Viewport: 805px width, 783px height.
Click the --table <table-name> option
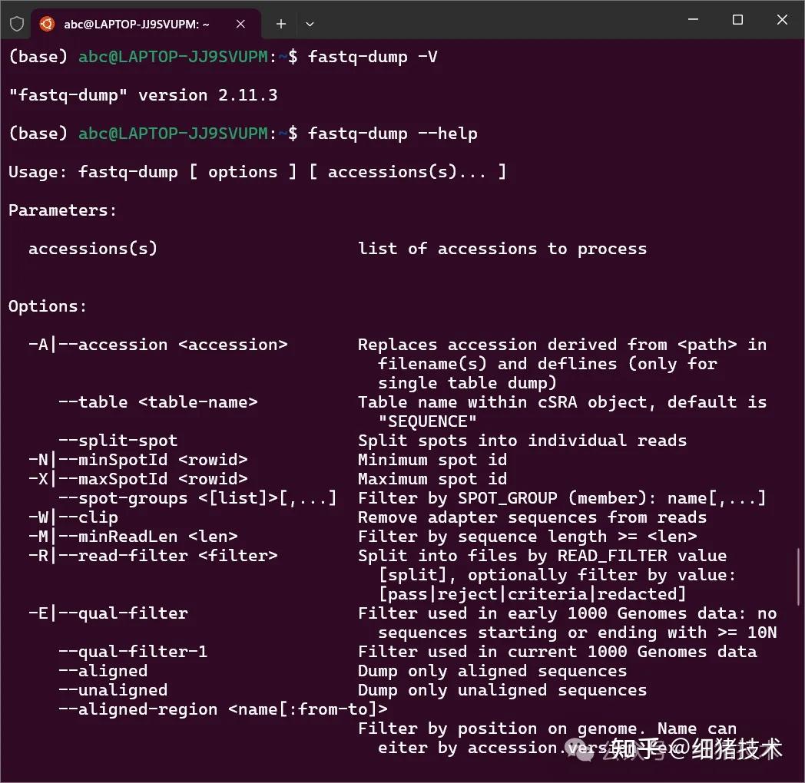coord(157,401)
